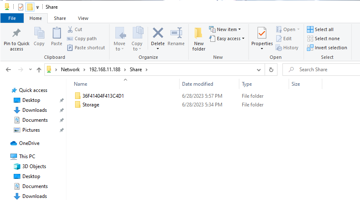This screenshot has width=360, height=200.
Task: Click Invert selection in the ribbon
Action: 327,48
